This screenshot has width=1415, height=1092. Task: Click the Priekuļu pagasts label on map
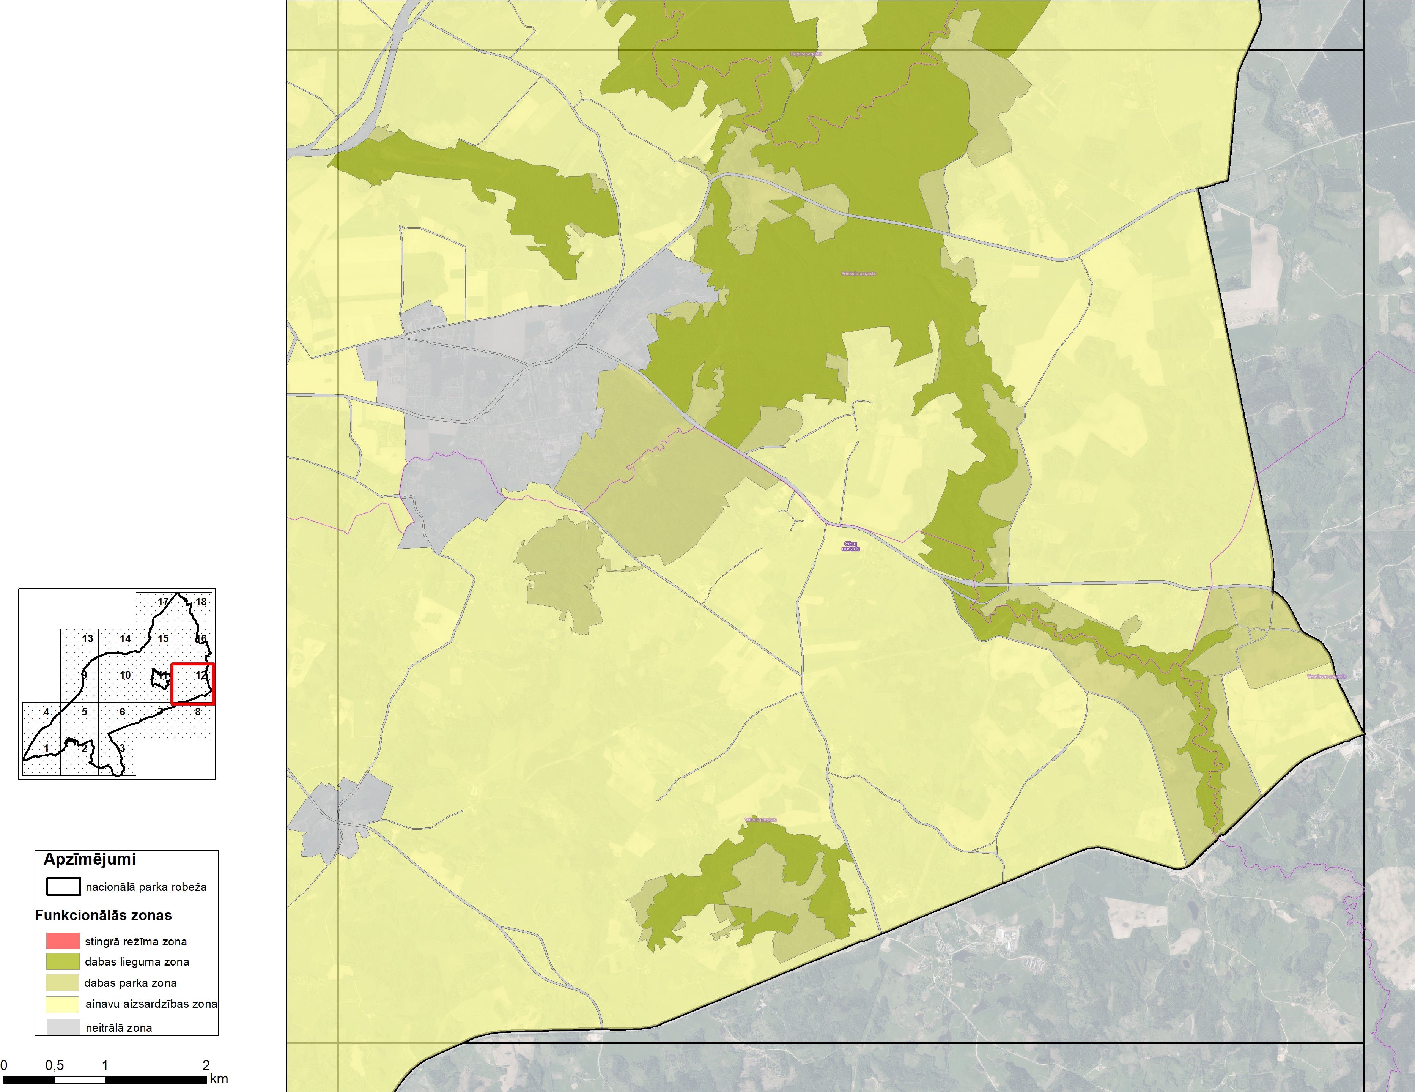click(858, 274)
